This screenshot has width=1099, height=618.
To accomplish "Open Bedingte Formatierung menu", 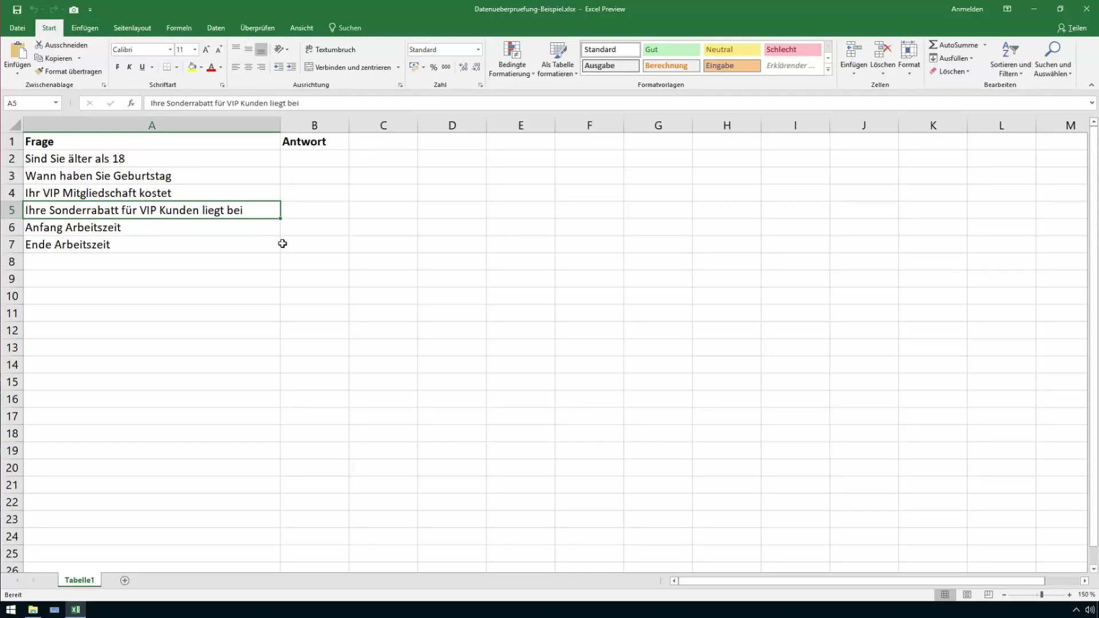I will (x=512, y=59).
